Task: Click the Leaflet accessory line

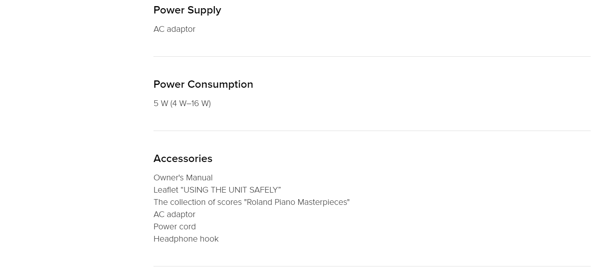Action: click(217, 190)
